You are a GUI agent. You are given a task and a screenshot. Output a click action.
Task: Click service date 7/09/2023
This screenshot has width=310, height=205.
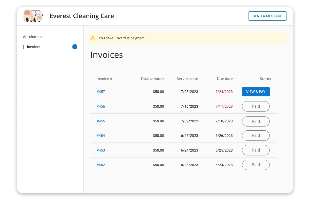point(189,121)
